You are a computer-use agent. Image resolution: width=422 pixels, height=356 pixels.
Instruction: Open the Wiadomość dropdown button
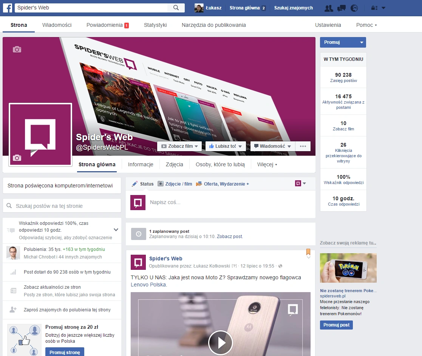click(x=273, y=146)
